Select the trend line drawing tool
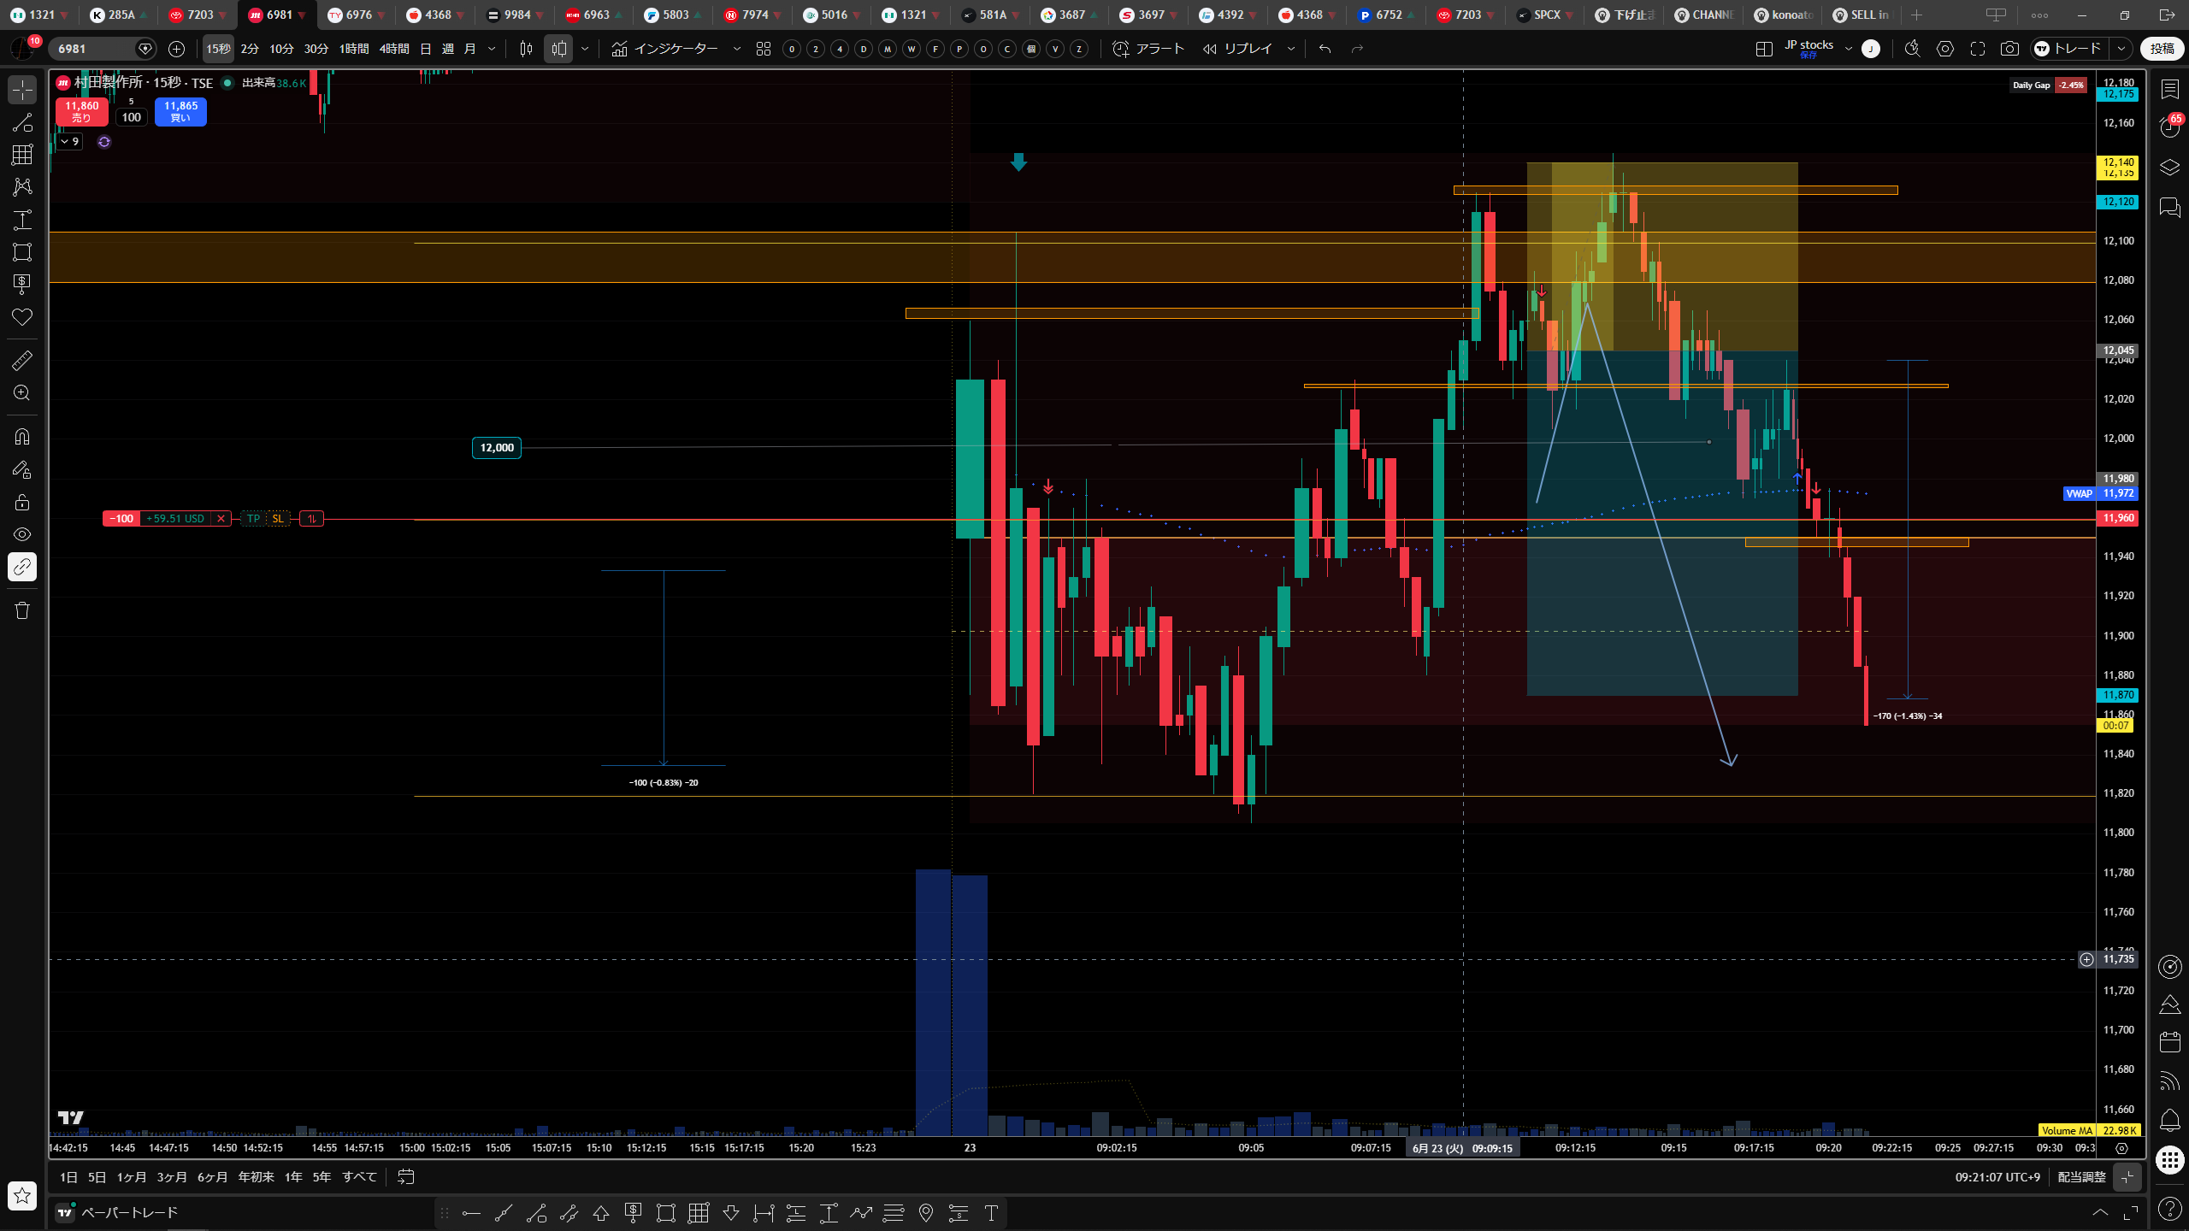Viewport: 2189px width, 1231px height. [x=22, y=122]
